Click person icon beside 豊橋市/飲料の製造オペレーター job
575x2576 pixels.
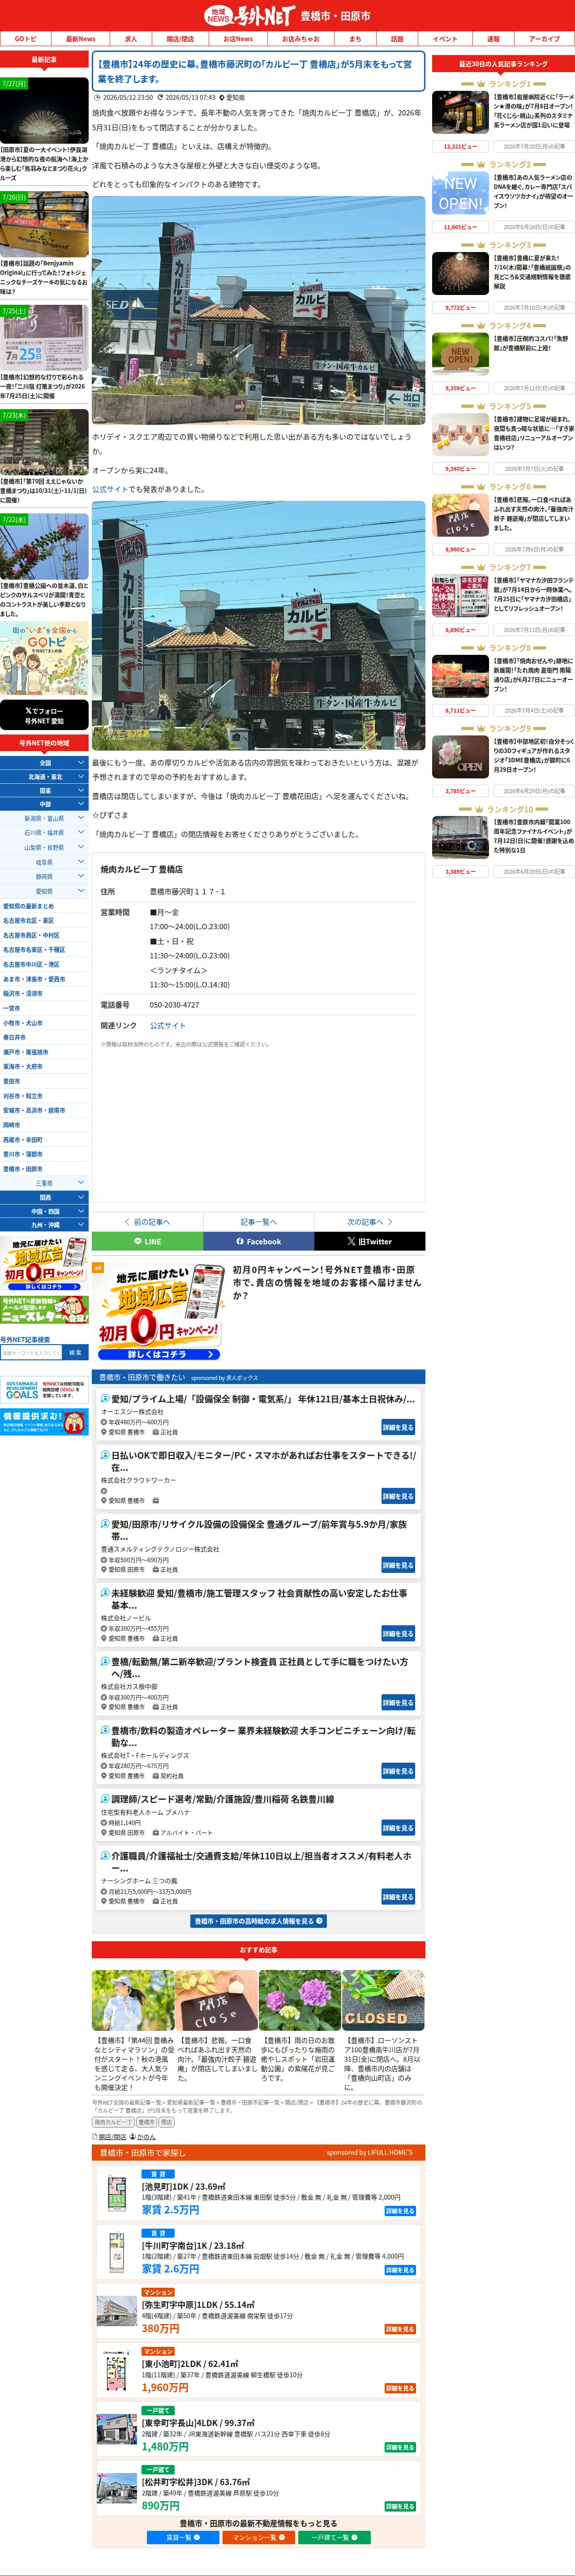105,1730
